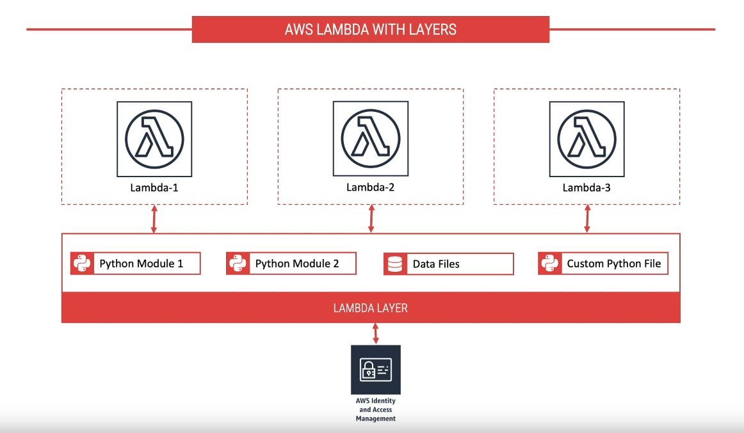This screenshot has width=744, height=433.
Task: Select the Python icon beside Python Module 1
Action: coord(82,264)
